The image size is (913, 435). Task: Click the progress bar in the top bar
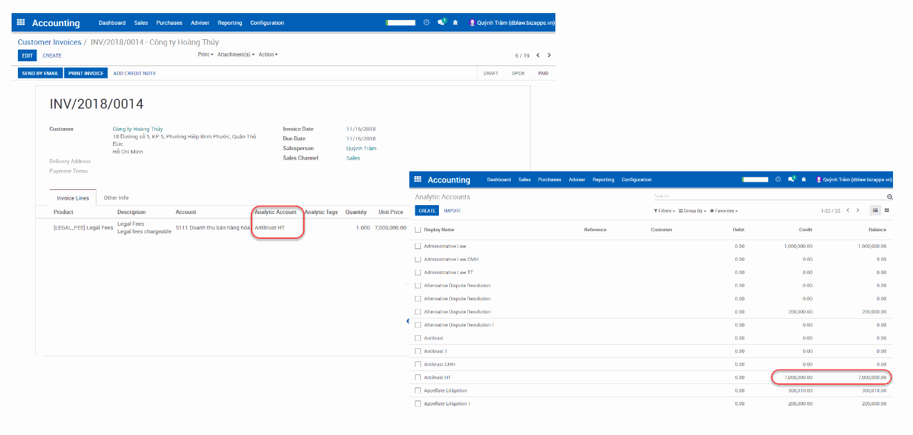[401, 22]
